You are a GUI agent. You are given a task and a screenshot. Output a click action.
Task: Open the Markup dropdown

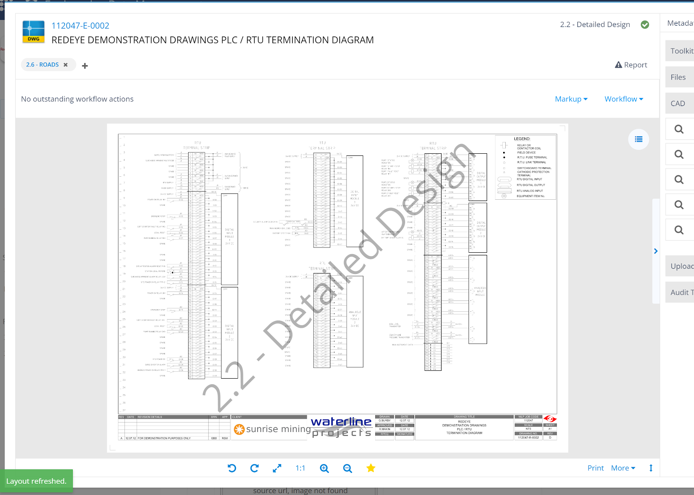tap(571, 99)
